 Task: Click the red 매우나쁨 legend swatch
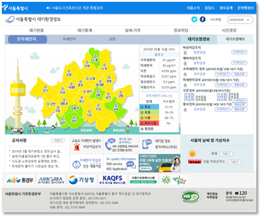coord(149,123)
